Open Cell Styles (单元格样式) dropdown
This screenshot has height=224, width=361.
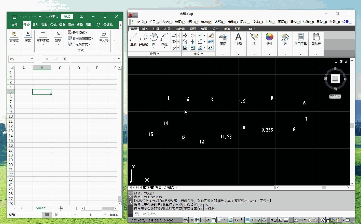tap(79, 44)
